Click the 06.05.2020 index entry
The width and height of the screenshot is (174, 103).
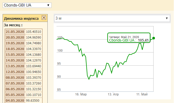point(23,89)
